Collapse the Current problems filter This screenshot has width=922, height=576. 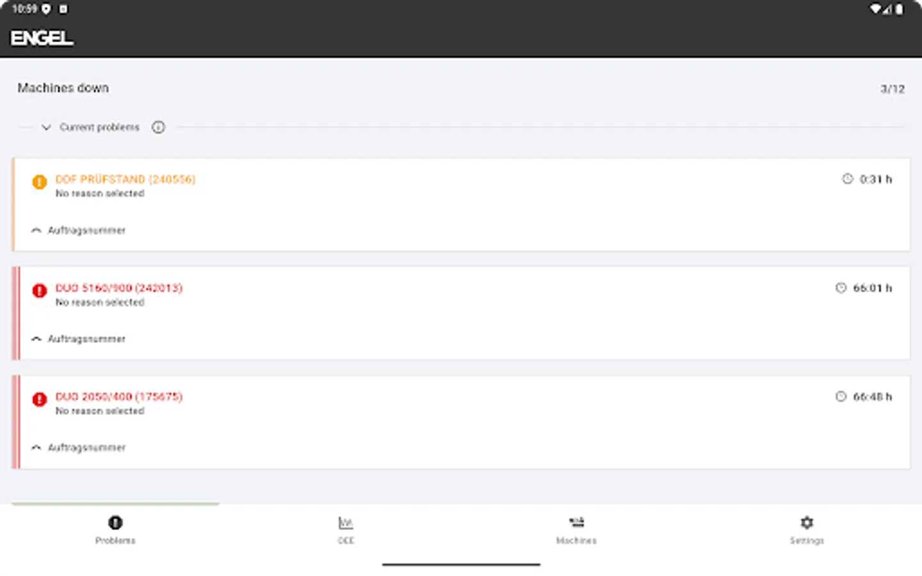tap(45, 127)
